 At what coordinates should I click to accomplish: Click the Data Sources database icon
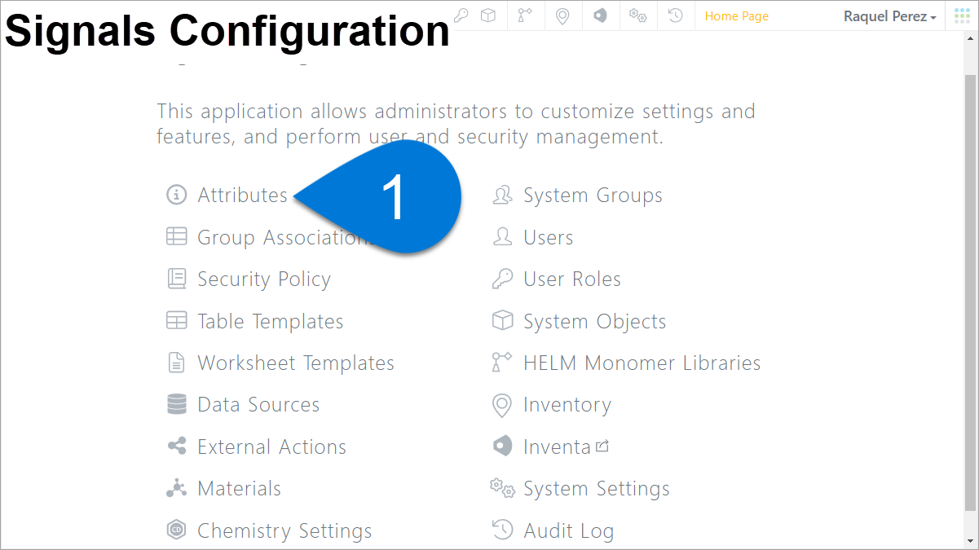(176, 405)
